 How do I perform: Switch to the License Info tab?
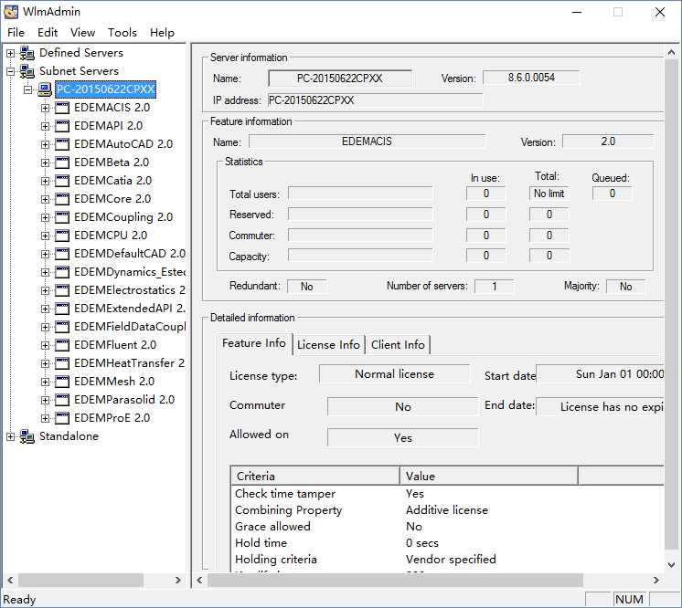coord(329,345)
